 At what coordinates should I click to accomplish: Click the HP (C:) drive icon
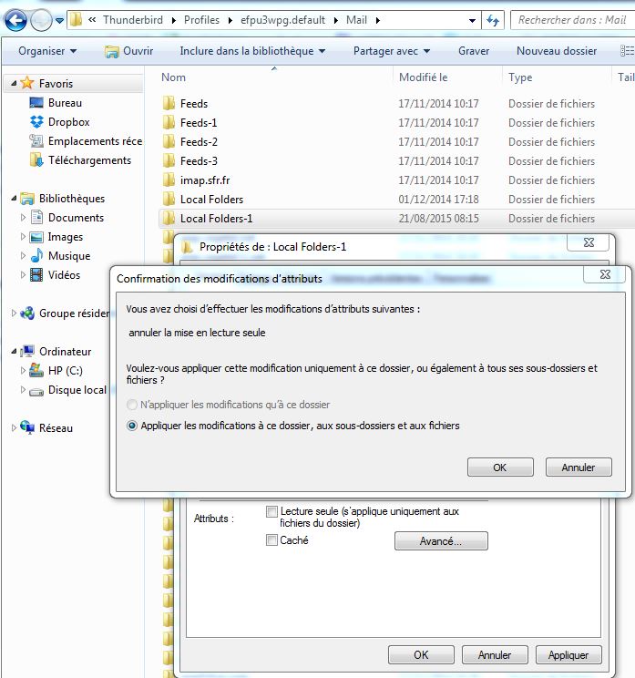(36, 371)
